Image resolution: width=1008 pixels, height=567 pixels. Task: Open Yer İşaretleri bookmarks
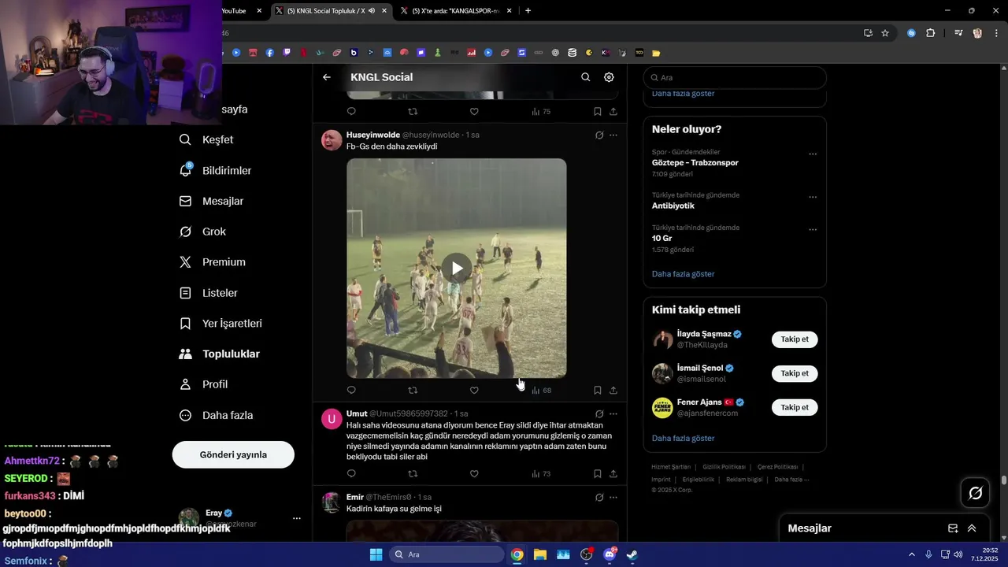[220, 324]
